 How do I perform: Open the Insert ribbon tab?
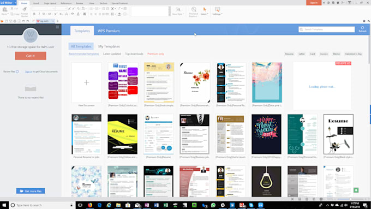point(36,3)
